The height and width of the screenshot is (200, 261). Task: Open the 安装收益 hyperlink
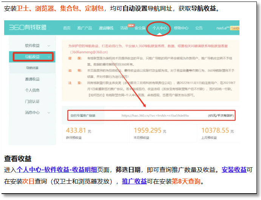tap(234, 170)
